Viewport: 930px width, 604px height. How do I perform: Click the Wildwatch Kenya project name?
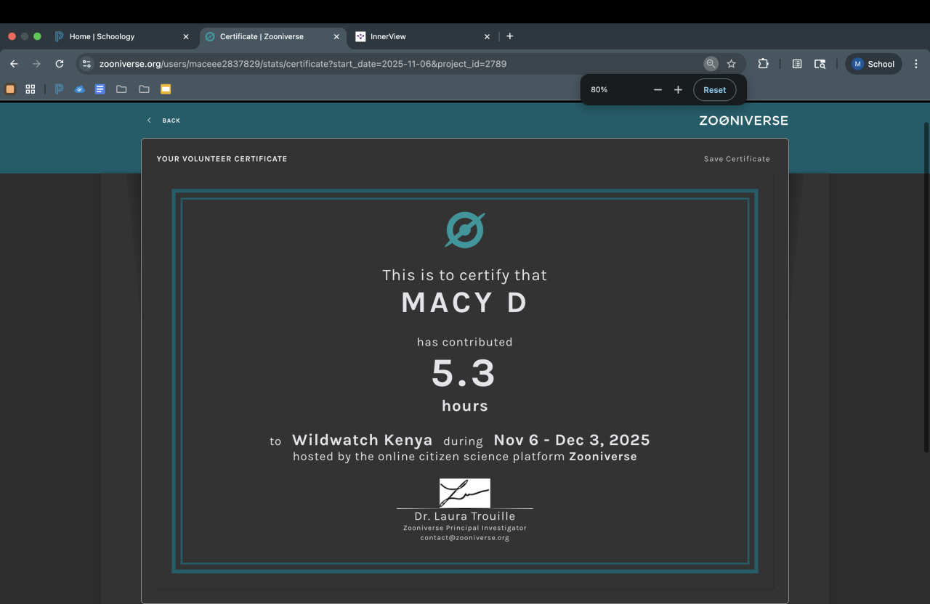pyautogui.click(x=362, y=440)
